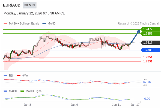Click the MA 50 legend label
161x109 pixels.
(x=52, y=24)
